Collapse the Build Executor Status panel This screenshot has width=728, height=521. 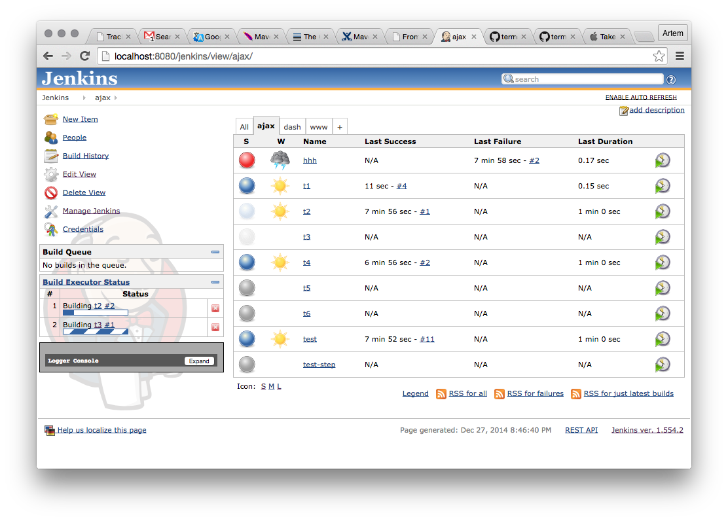pyautogui.click(x=215, y=282)
